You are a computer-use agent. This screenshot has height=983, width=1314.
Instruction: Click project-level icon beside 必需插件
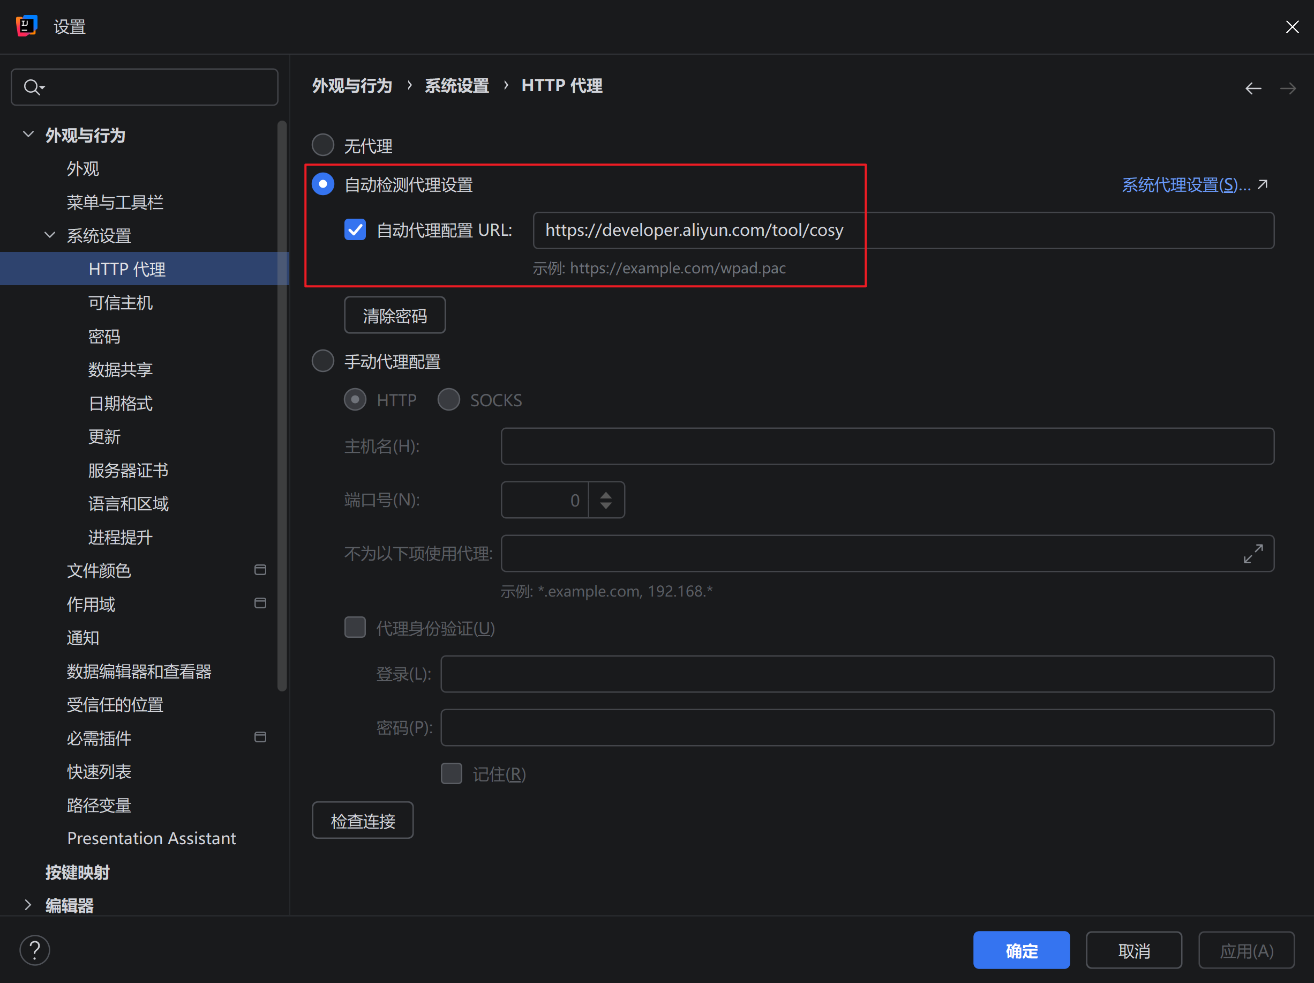[260, 737]
